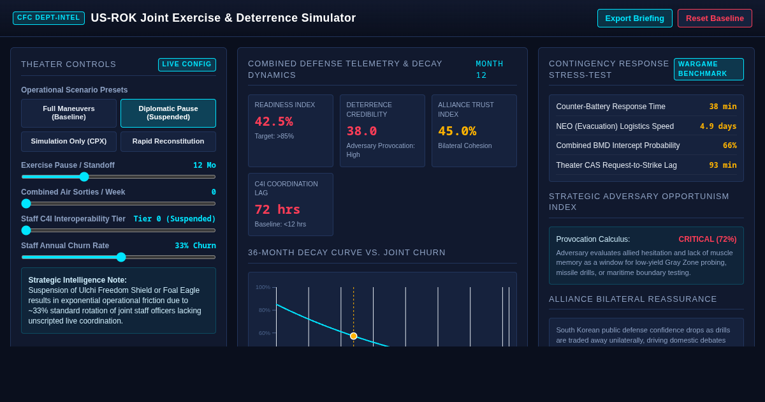Click the Export Briefing button
Image resolution: width=765 pixels, height=402 pixels.
(x=634, y=18)
